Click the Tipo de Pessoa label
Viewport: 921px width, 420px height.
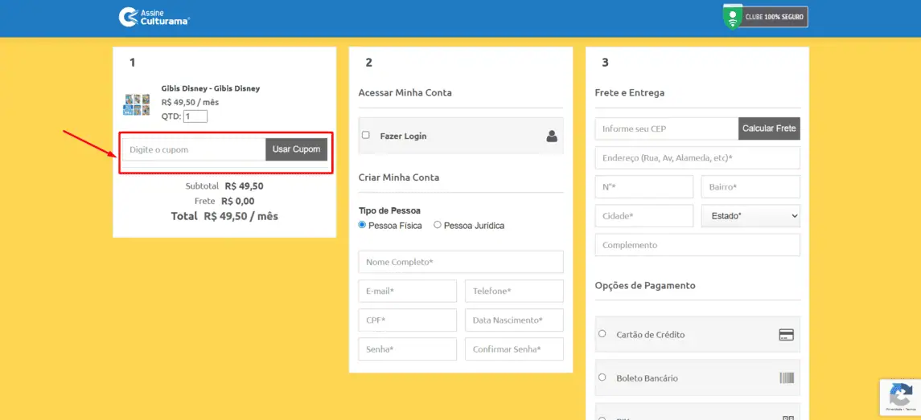[389, 210]
